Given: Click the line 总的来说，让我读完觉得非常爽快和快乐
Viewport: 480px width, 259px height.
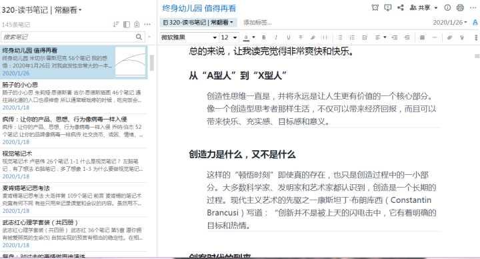Looking at the screenshot, I should [x=271, y=51].
